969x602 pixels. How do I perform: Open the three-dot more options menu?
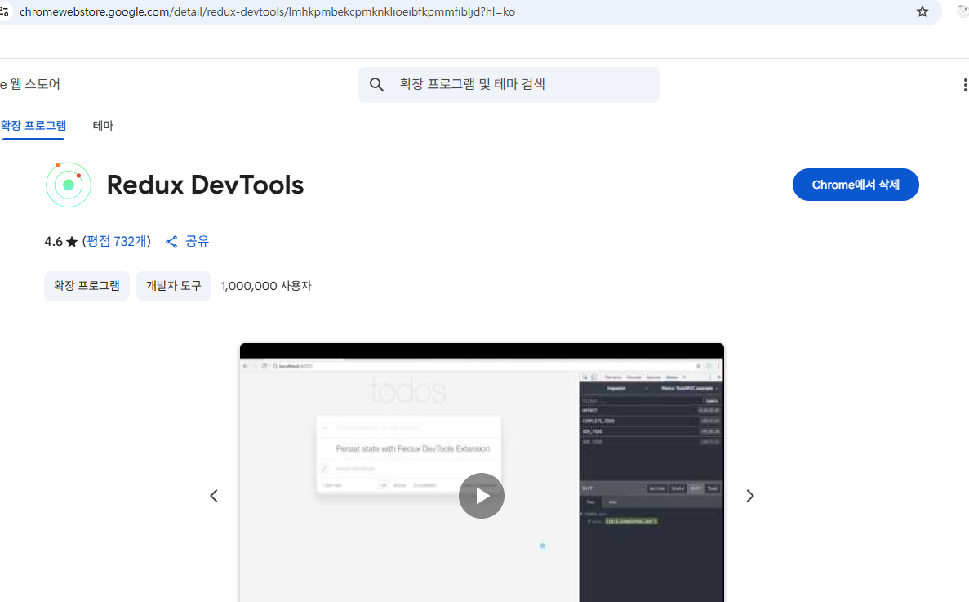965,85
